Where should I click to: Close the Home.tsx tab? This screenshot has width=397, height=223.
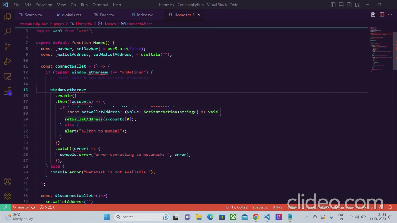199,15
